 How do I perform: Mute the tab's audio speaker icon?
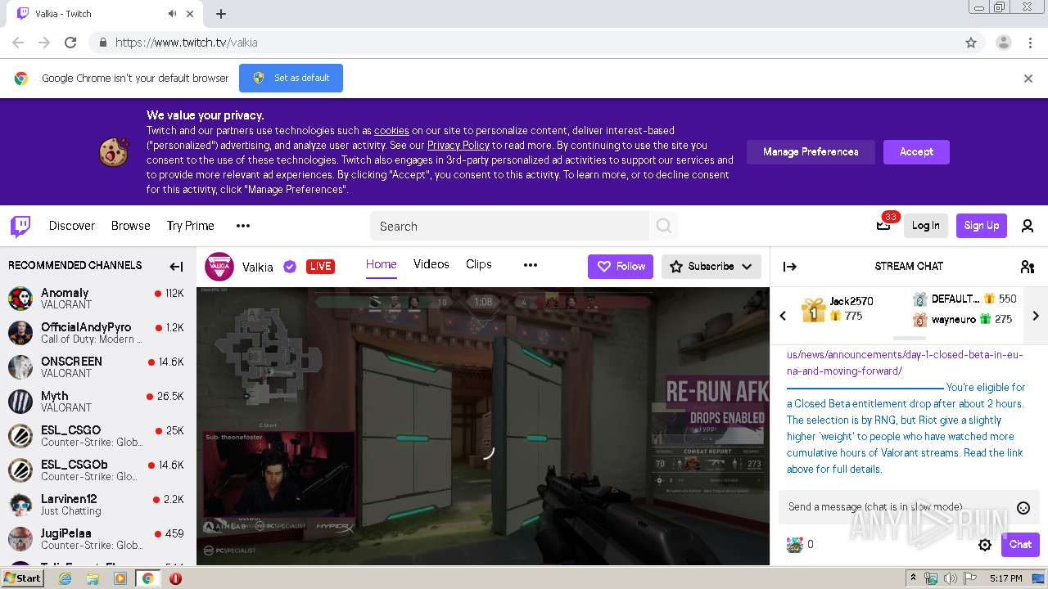pyautogui.click(x=173, y=14)
